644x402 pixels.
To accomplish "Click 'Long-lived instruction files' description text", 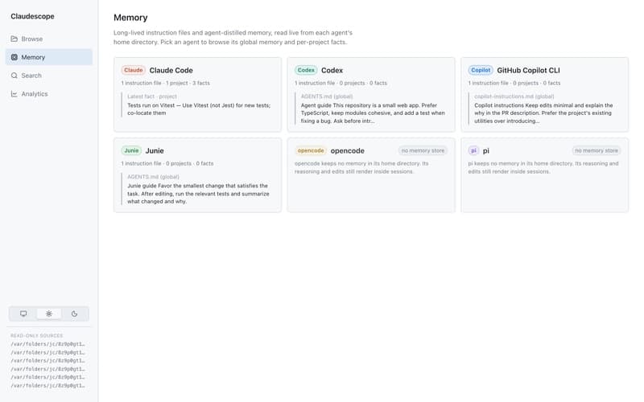I will [233, 37].
